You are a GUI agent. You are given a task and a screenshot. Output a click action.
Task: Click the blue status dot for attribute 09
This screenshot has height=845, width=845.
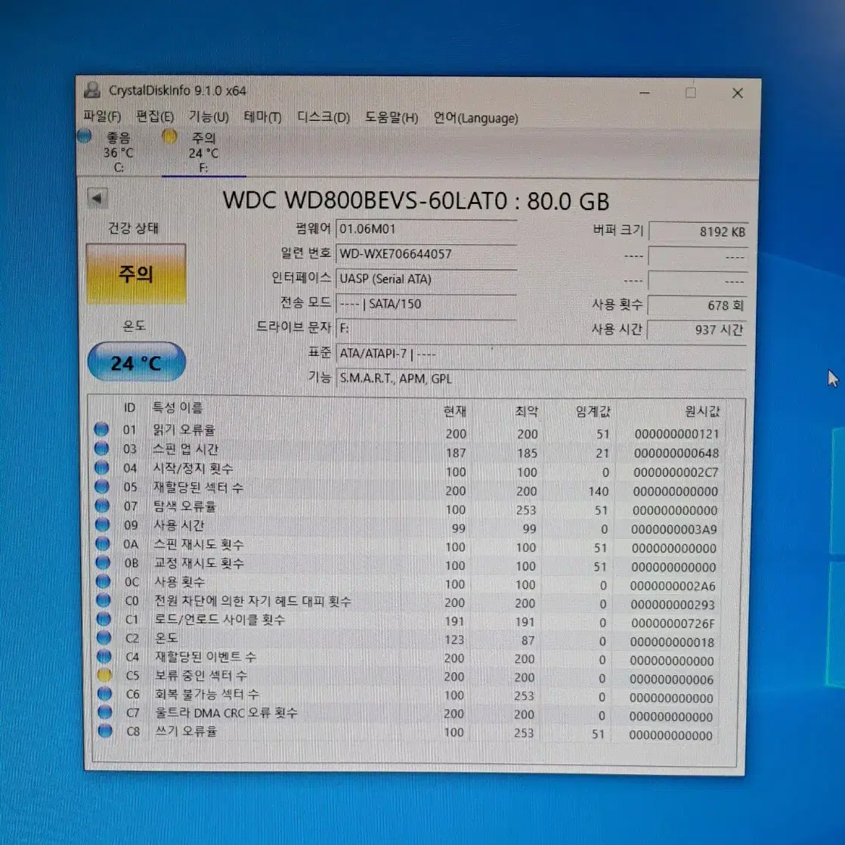(x=102, y=525)
